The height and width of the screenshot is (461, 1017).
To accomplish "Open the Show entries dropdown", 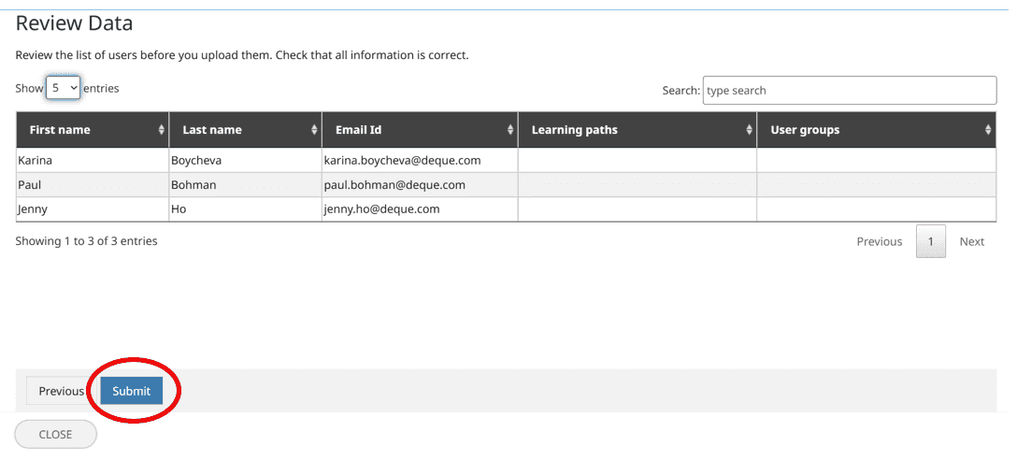I will pos(63,88).
